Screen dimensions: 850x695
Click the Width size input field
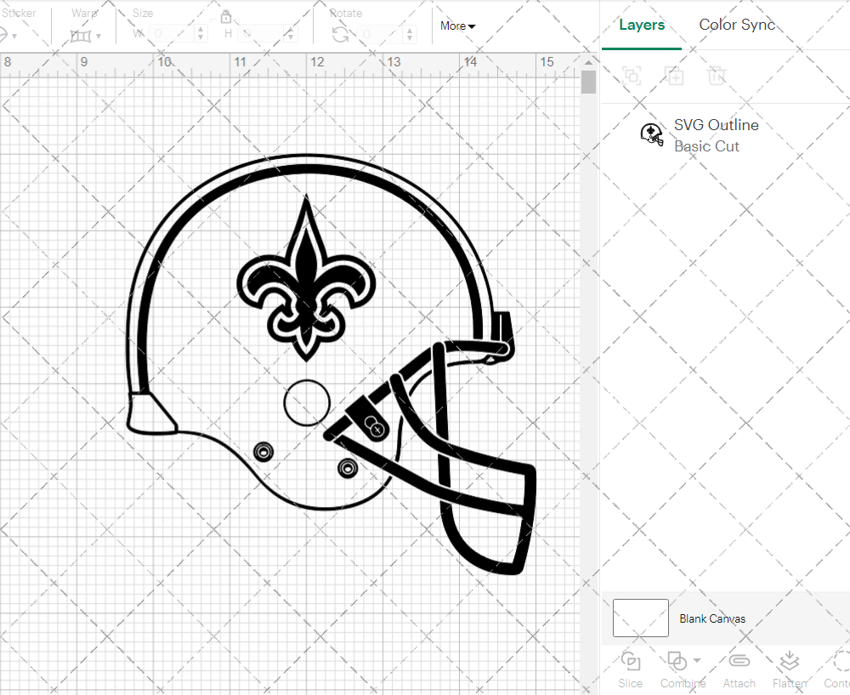[x=171, y=34]
